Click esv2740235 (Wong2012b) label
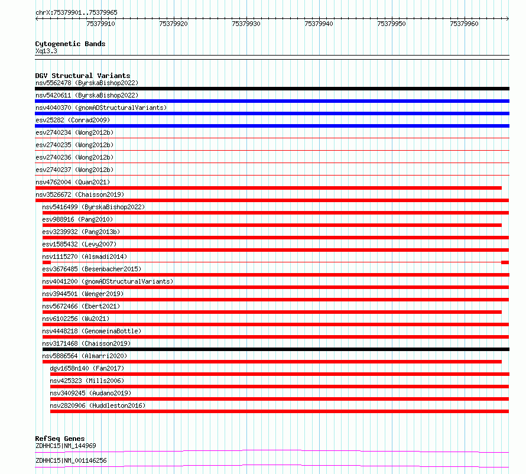 74,145
